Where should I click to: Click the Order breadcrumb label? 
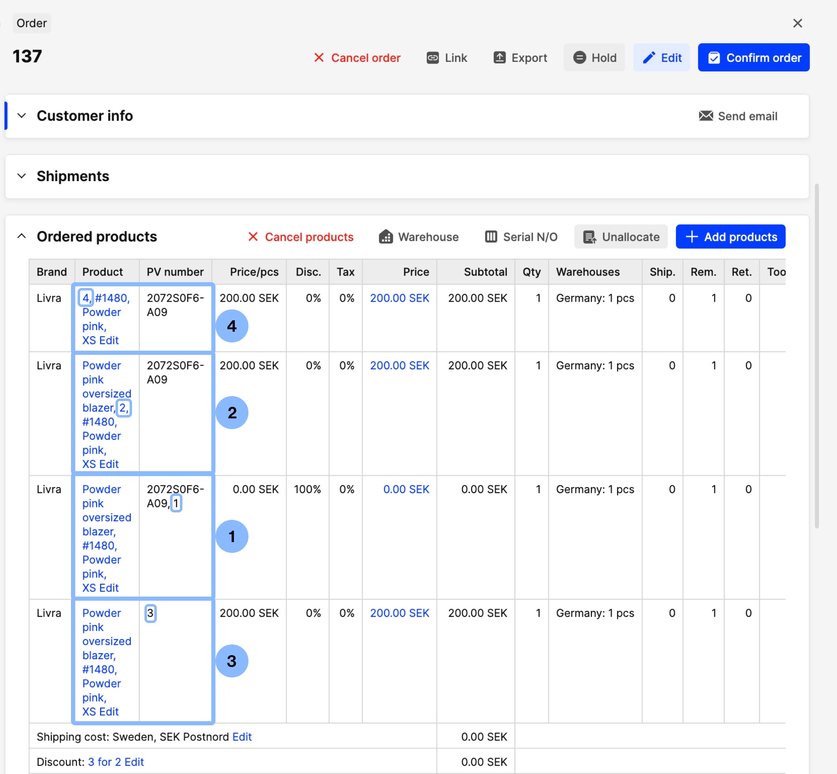click(31, 23)
